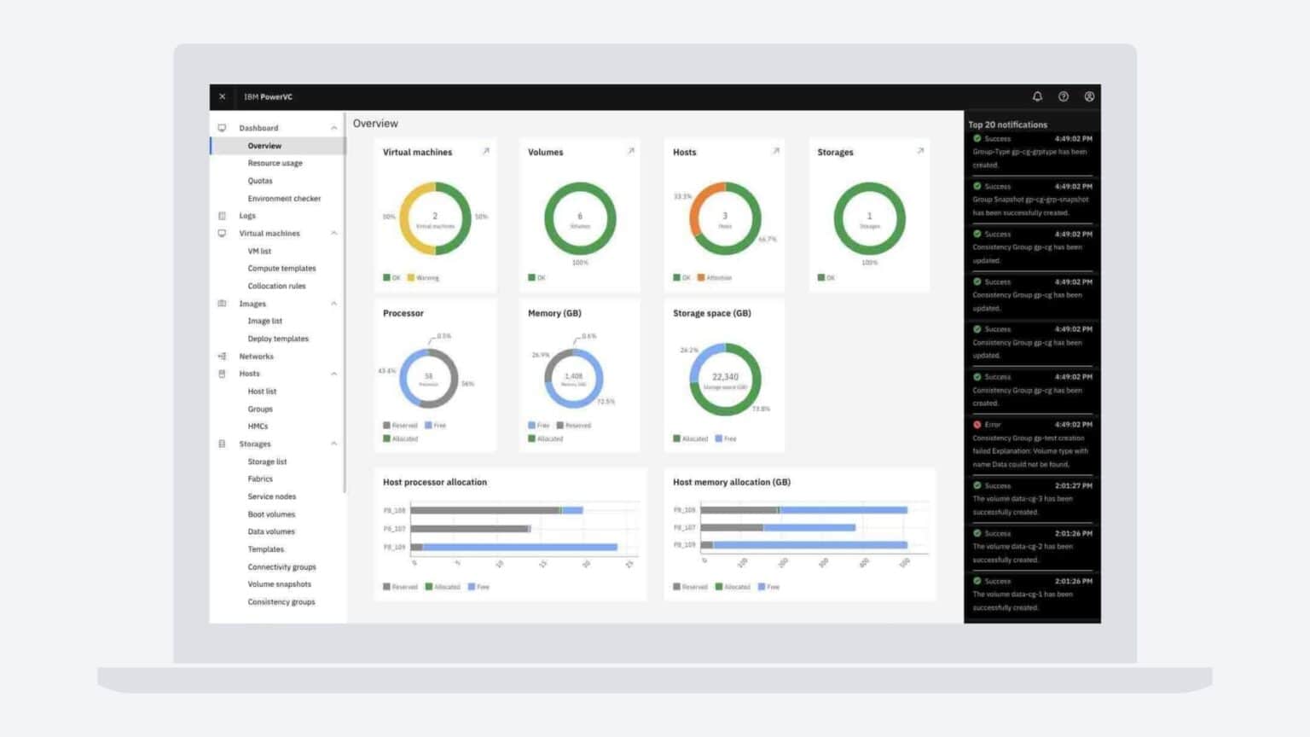This screenshot has height=737, width=1310.
Task: Open Hosts card expand arrow
Action: 776,151
